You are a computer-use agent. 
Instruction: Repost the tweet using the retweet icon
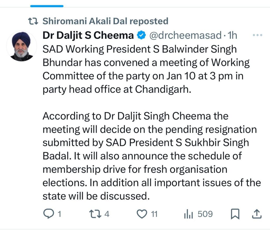click(x=94, y=214)
